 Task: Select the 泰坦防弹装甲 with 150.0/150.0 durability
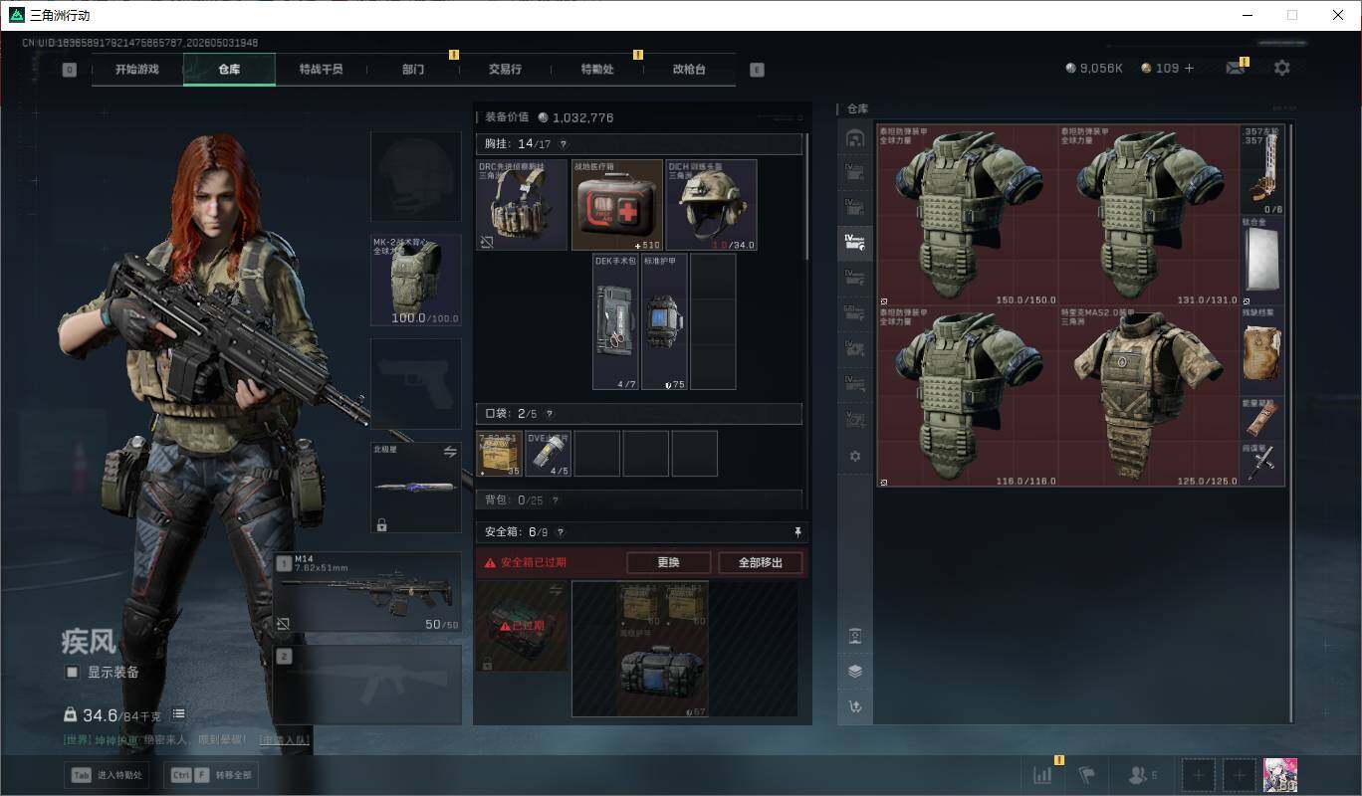968,215
